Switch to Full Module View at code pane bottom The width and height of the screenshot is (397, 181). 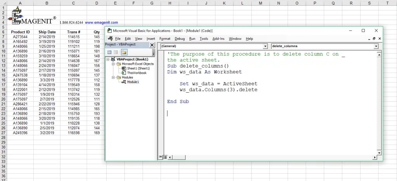tap(165, 157)
